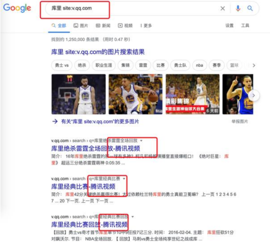Switch to the 图片 search tab
The image size is (270, 245).
pos(81,26)
